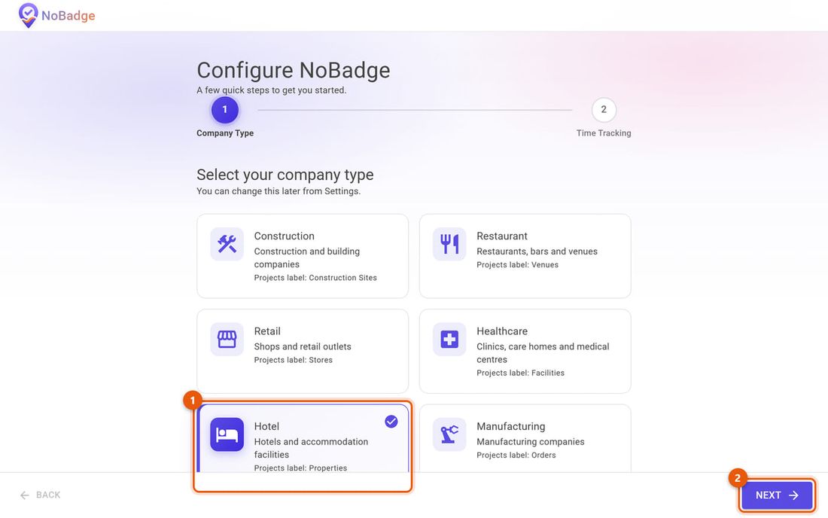828x518 pixels.
Task: Click 'Projects label: Properties' text
Action: pyautogui.click(x=300, y=468)
